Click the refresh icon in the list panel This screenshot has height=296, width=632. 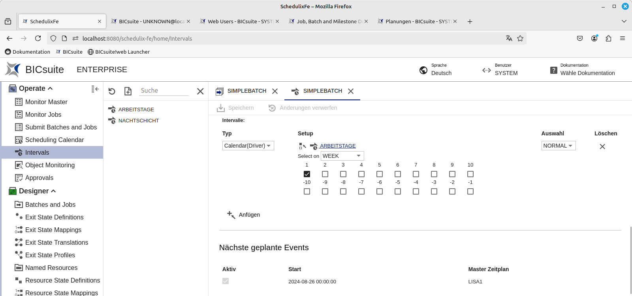point(112,91)
